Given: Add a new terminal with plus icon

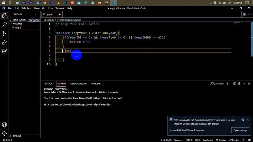Looking at the screenshot, I should [227, 84].
